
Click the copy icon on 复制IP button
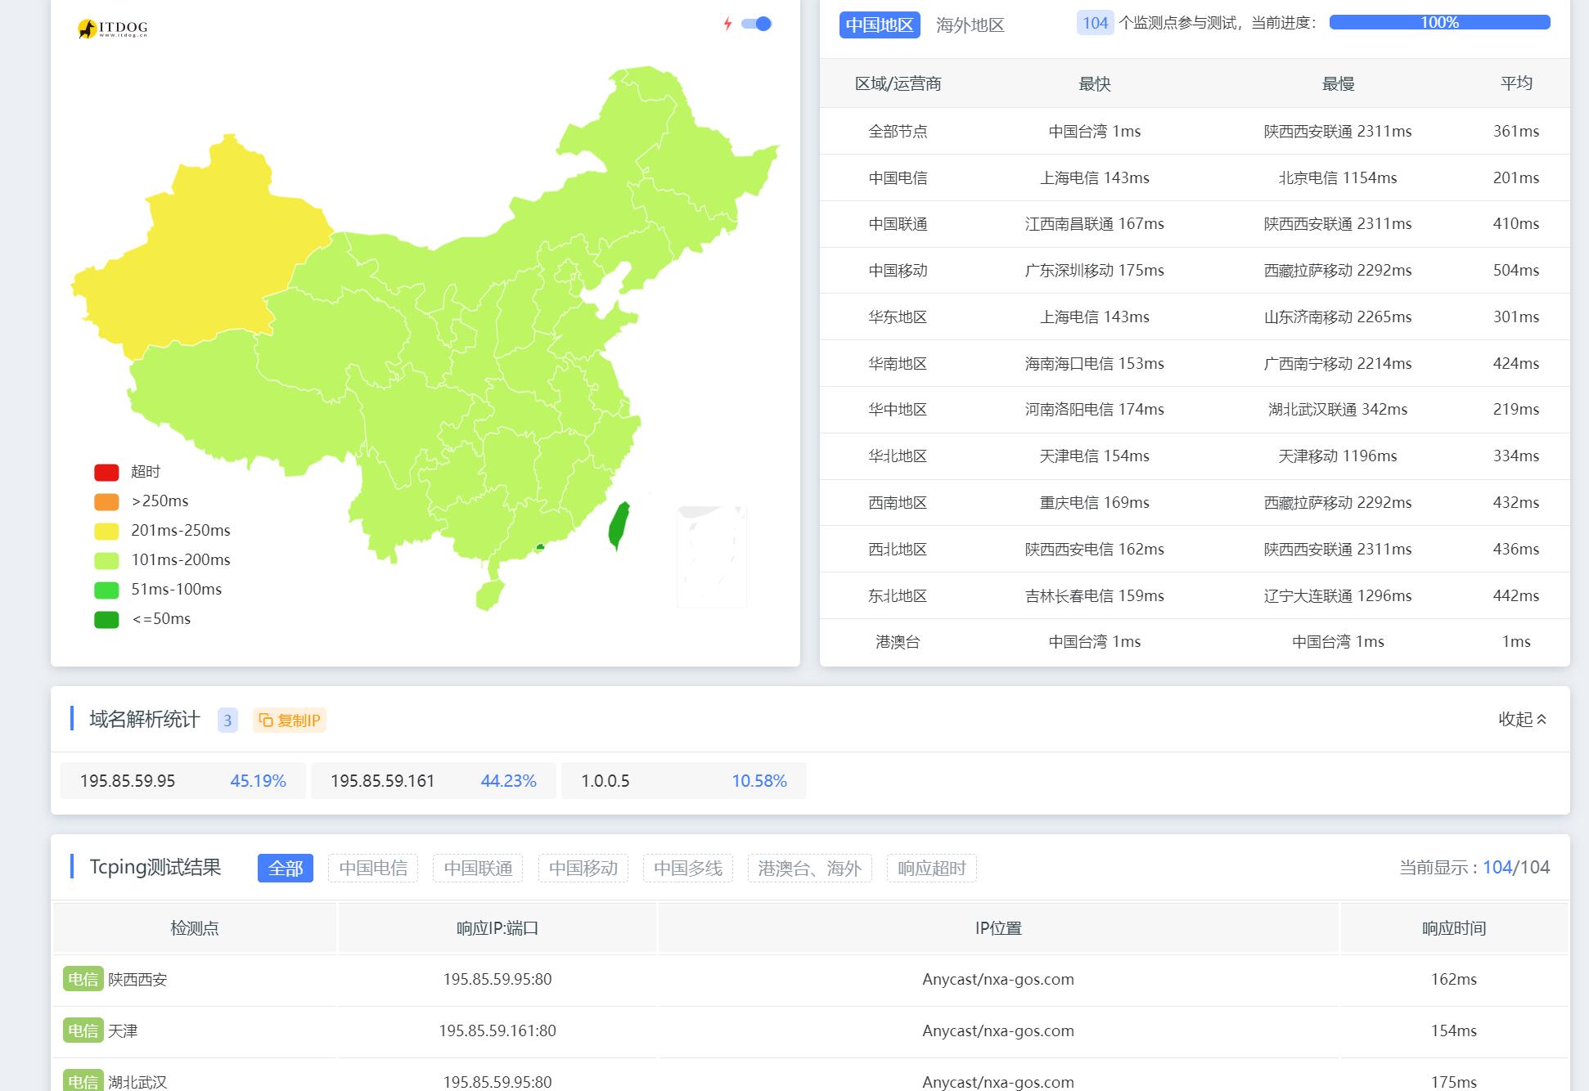click(267, 721)
